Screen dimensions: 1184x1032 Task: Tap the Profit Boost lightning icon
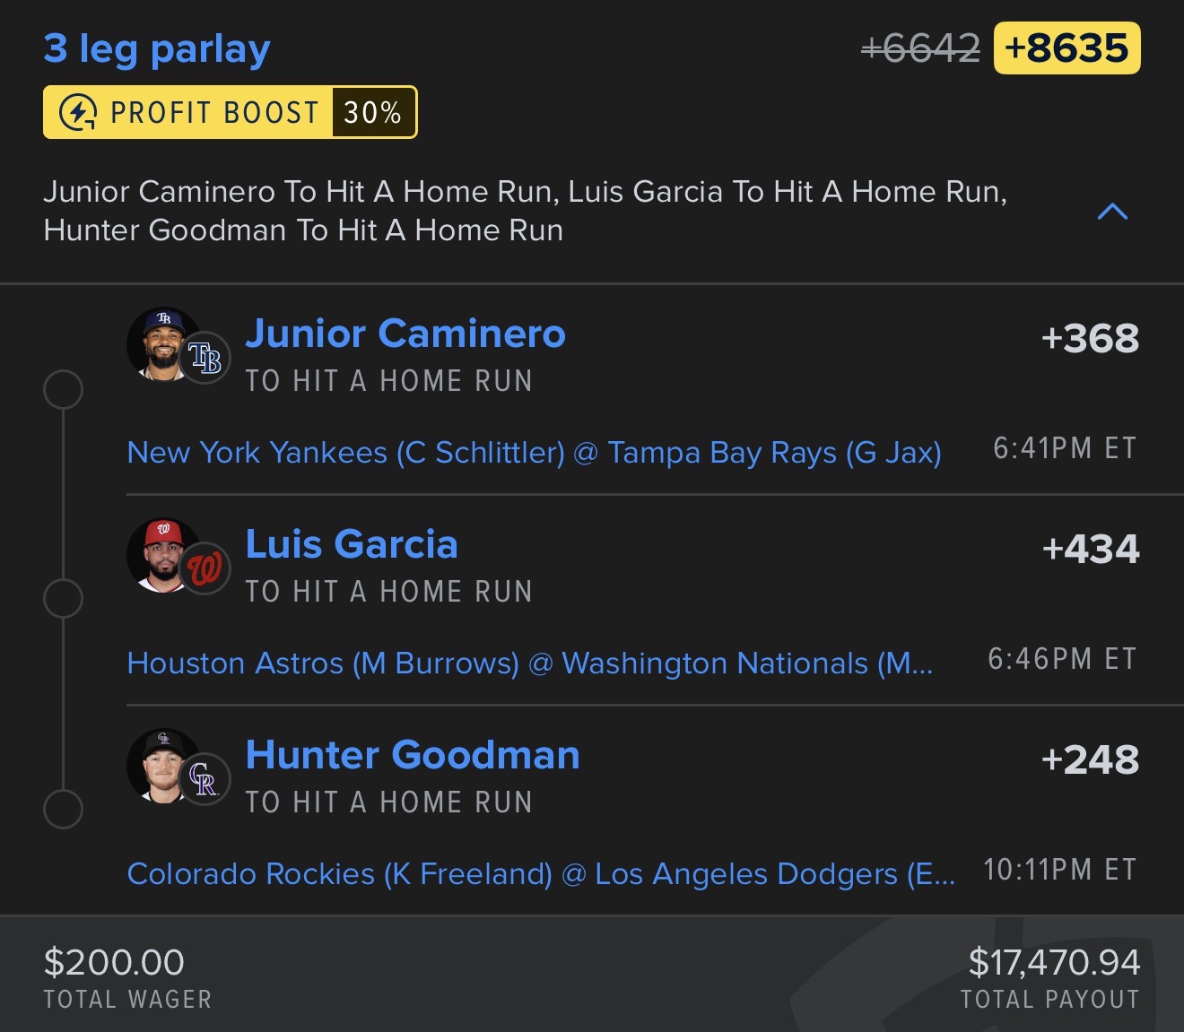tap(78, 113)
